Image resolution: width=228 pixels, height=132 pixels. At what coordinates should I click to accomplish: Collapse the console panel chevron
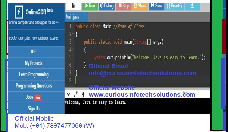pos(68,95)
